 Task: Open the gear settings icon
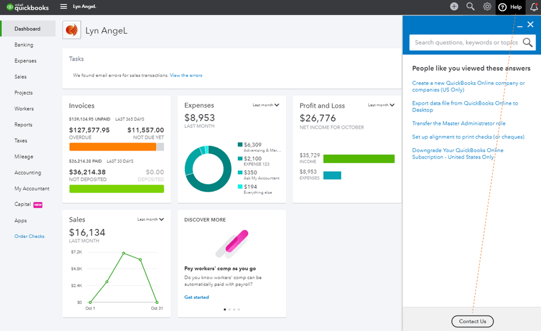pyautogui.click(x=487, y=6)
